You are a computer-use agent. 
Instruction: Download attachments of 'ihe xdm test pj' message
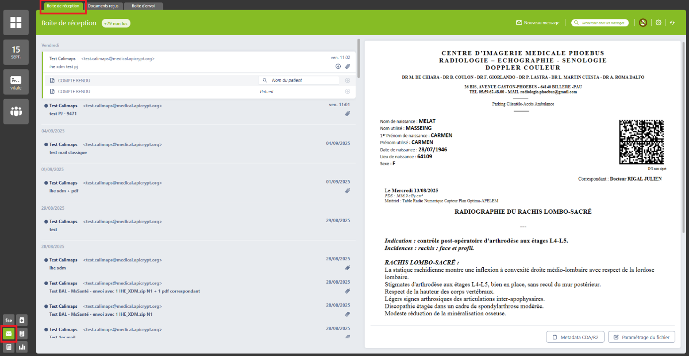coord(338,66)
